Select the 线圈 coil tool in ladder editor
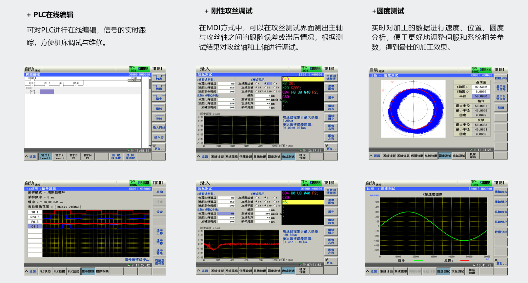The image size is (528, 283). click(x=159, y=88)
